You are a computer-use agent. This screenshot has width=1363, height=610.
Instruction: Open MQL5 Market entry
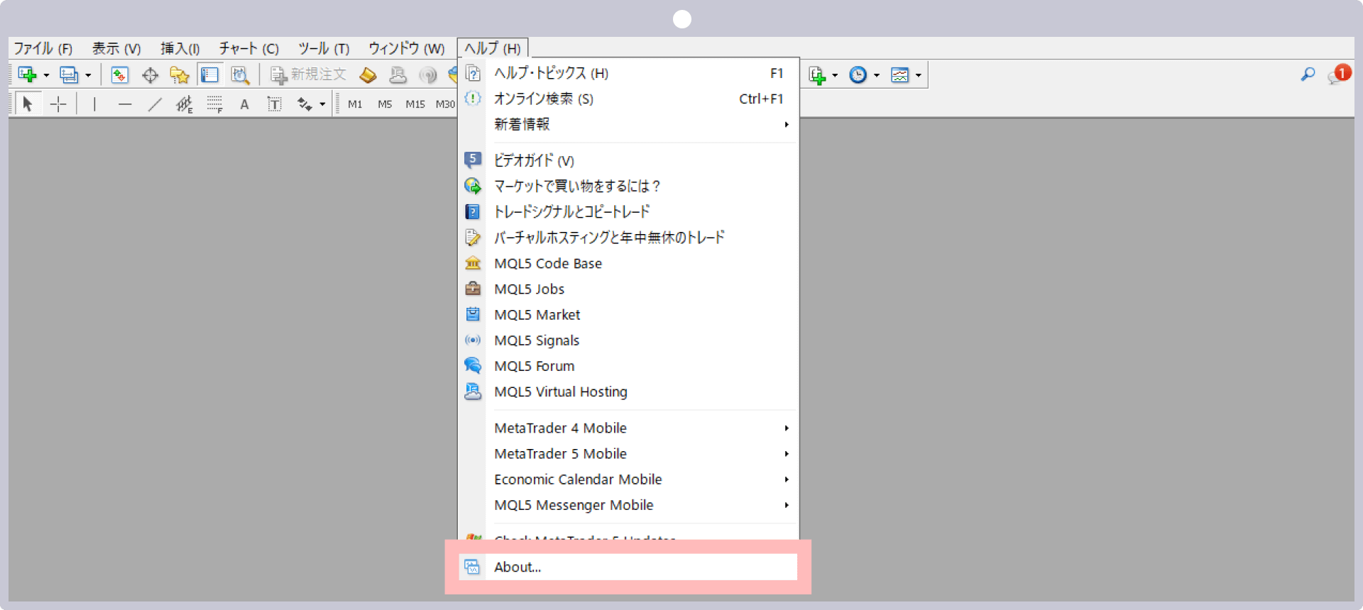tap(628, 314)
